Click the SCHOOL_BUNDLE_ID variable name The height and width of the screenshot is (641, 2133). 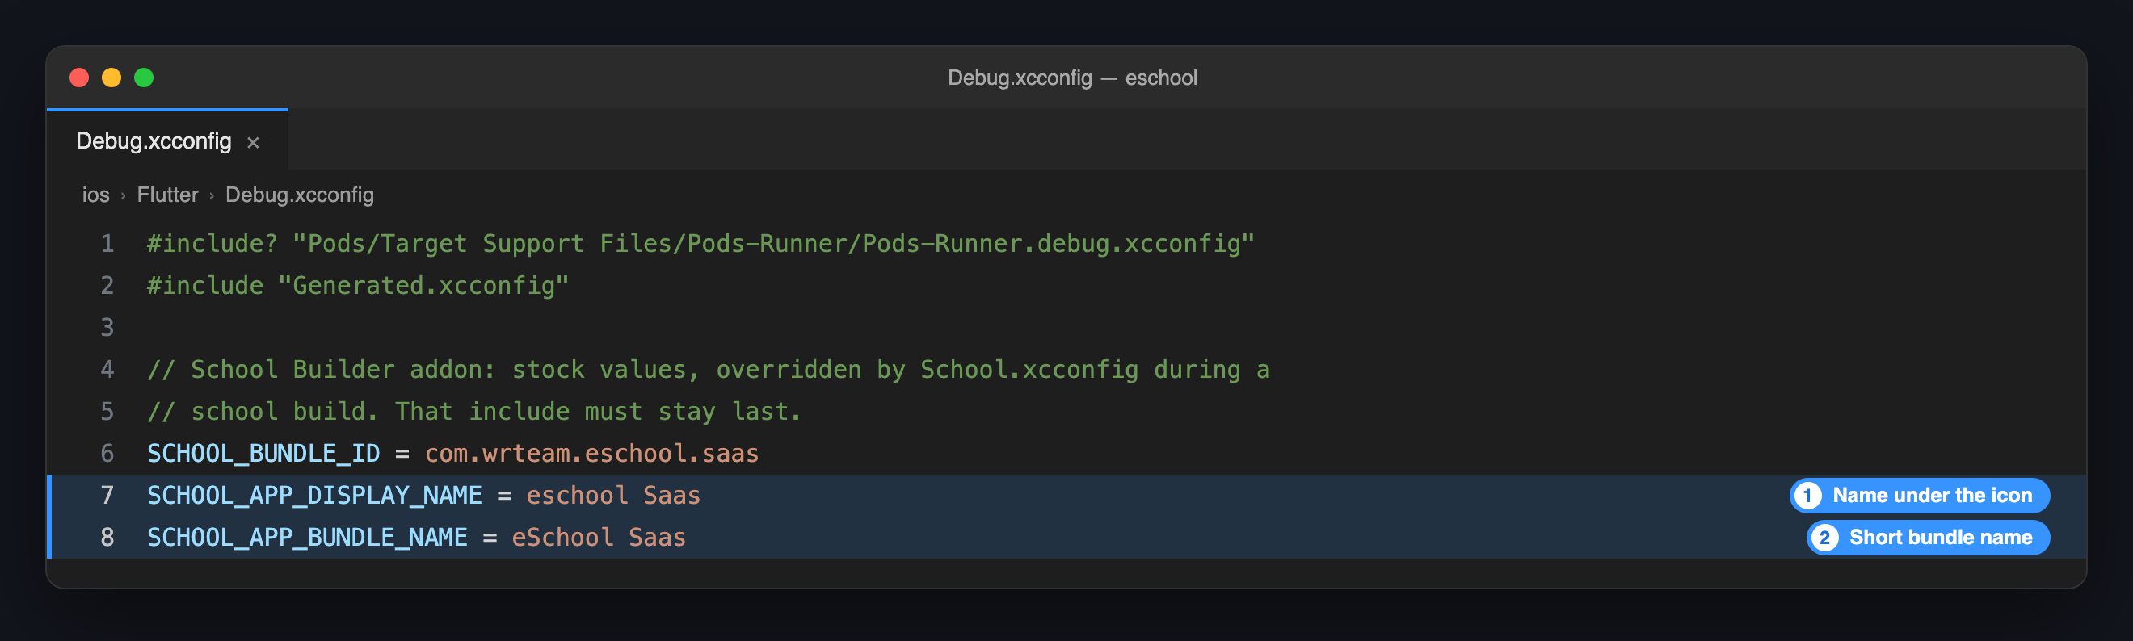click(x=263, y=453)
